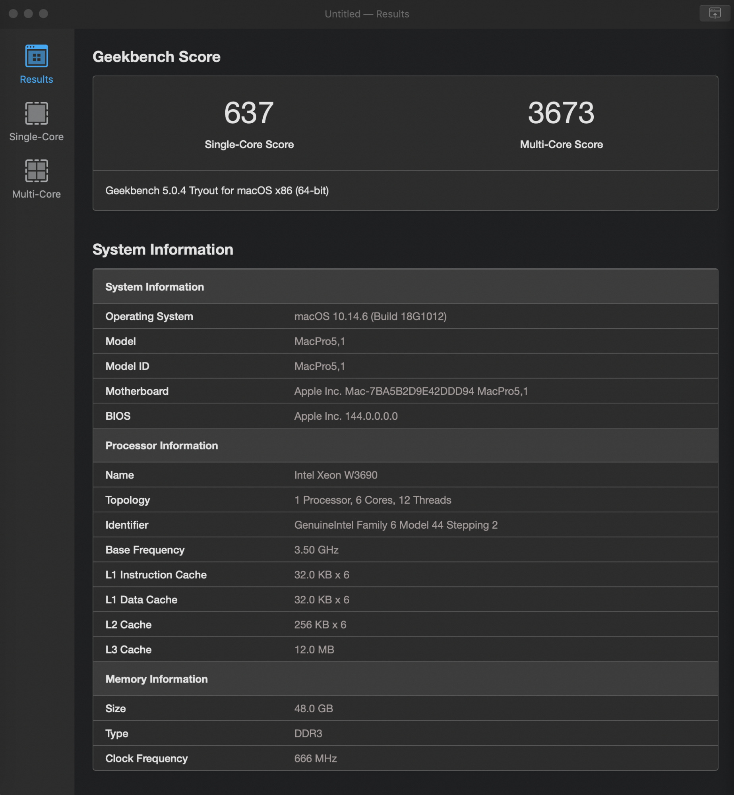Open the Single-Core sidebar view
The image size is (734, 795).
[x=37, y=122]
